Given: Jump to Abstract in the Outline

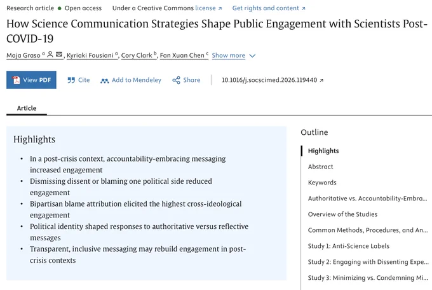Looking at the screenshot, I should pyautogui.click(x=320, y=167).
